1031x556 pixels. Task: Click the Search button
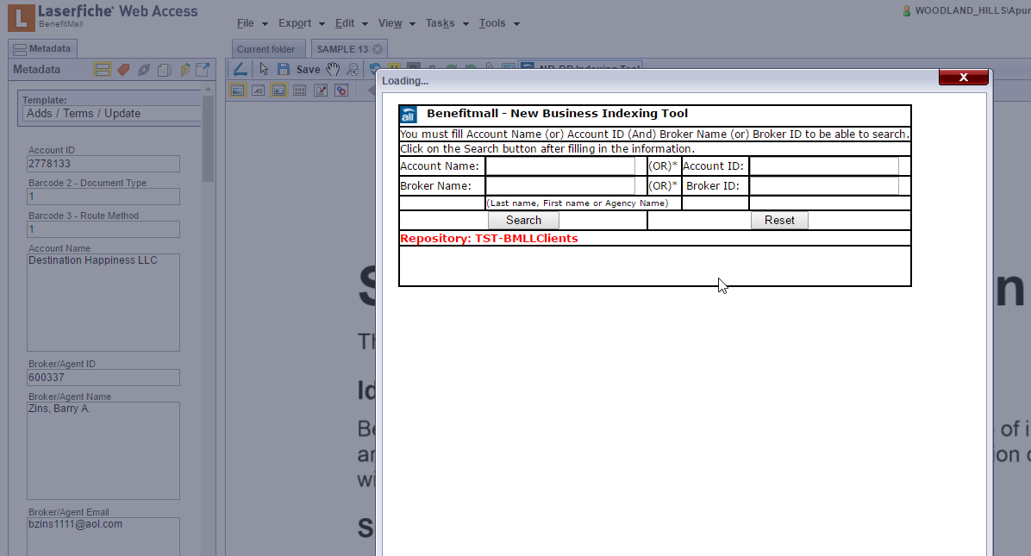pos(523,220)
